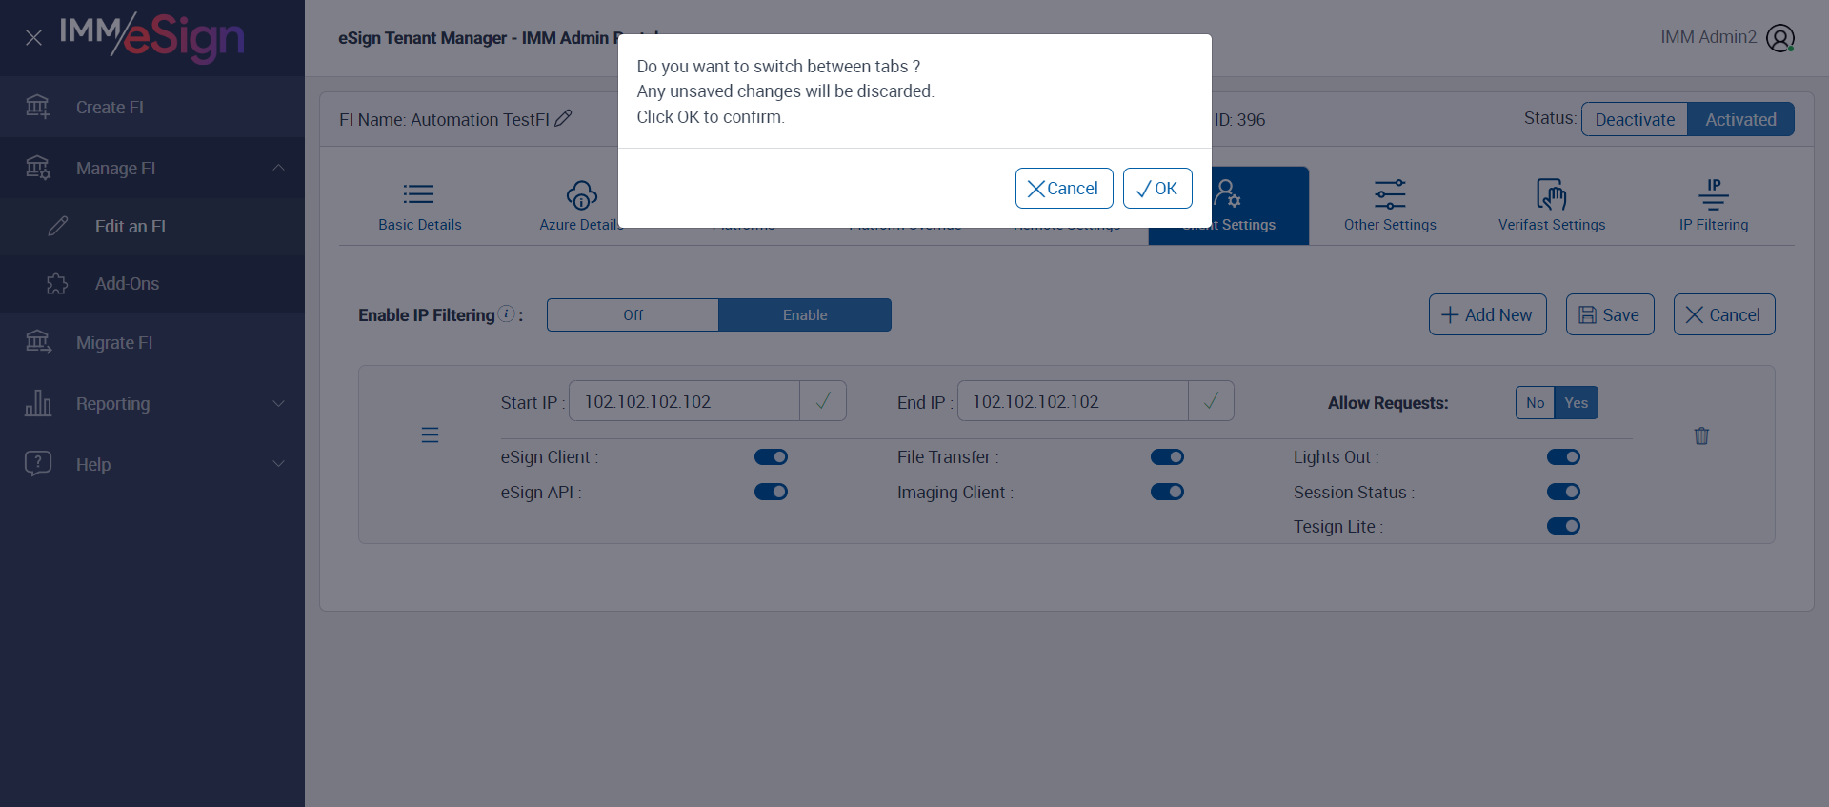Viewport: 1829px width, 807px height.
Task: Toggle the eSign API switch
Action: (x=771, y=492)
